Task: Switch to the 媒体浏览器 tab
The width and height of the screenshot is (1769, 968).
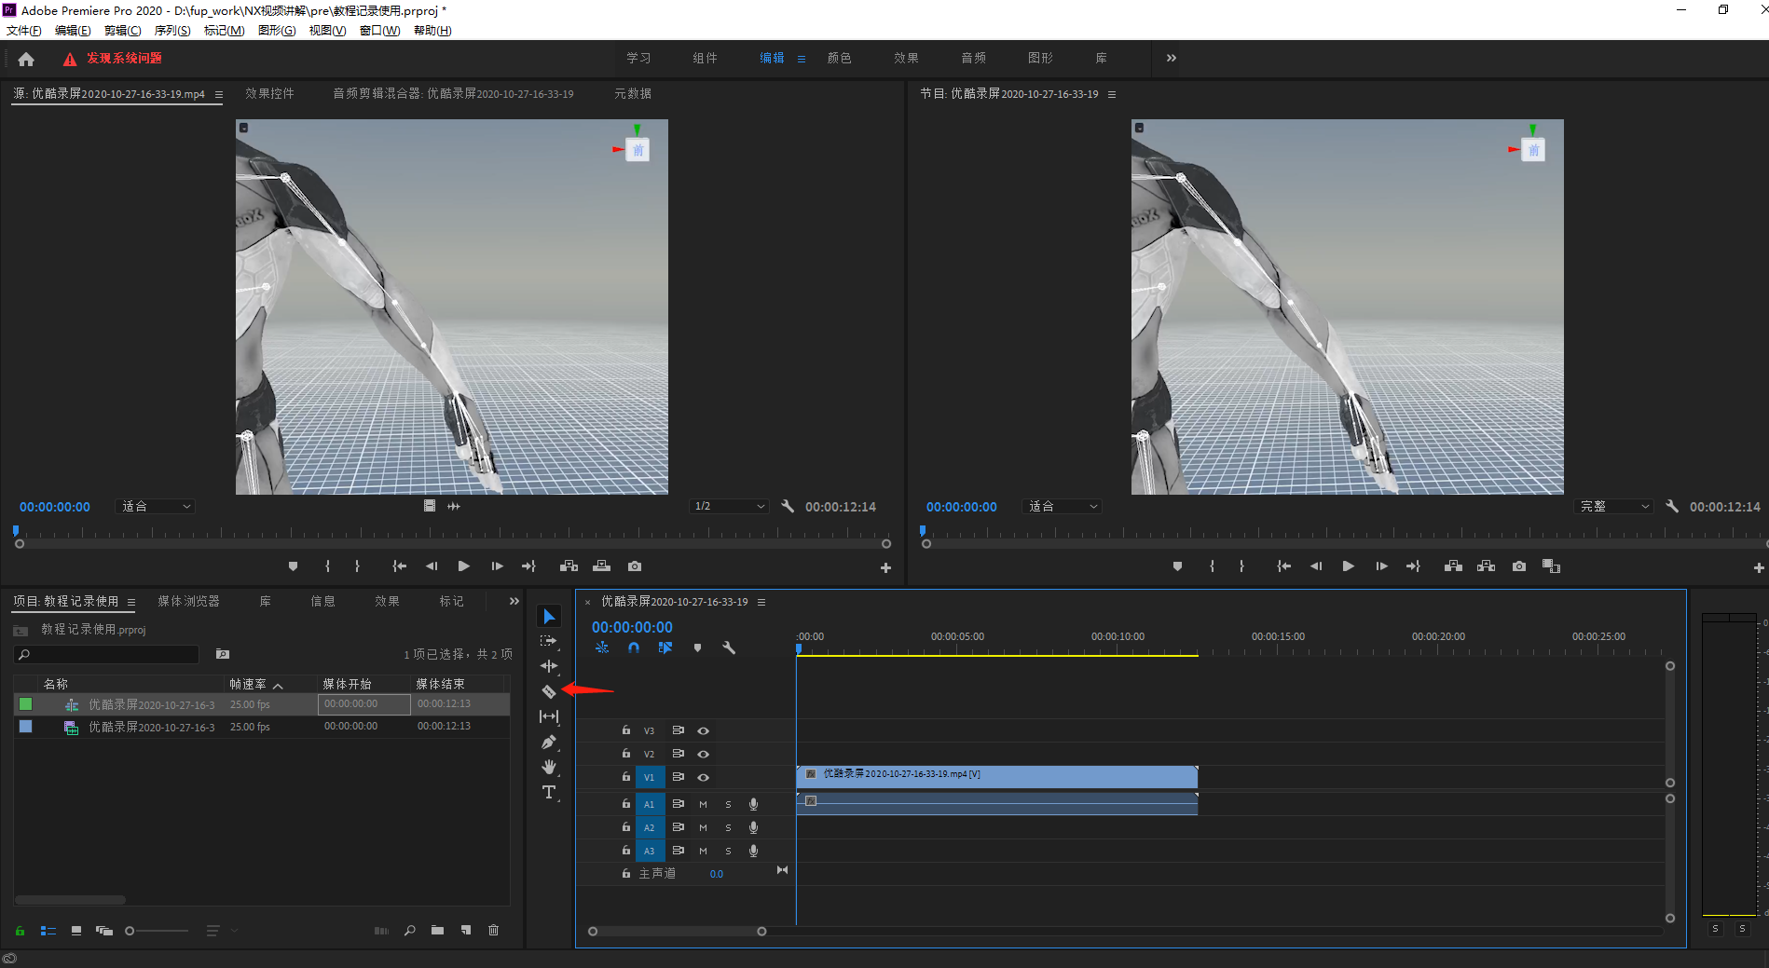Action: click(189, 601)
